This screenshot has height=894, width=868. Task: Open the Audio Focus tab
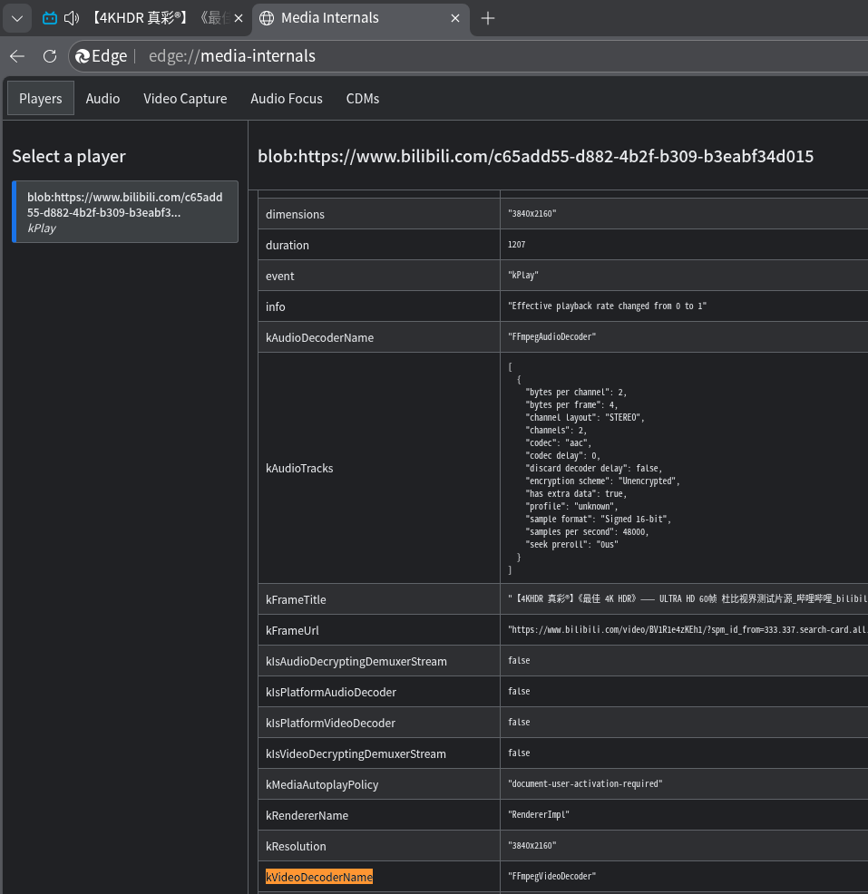point(287,99)
